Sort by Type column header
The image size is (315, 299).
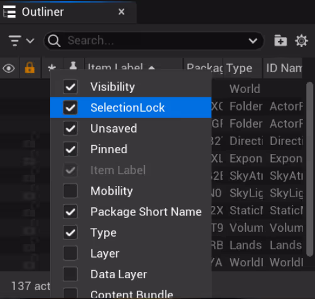pyautogui.click(x=242, y=68)
